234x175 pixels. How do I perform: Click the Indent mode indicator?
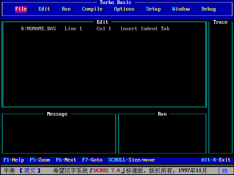coord(149,28)
